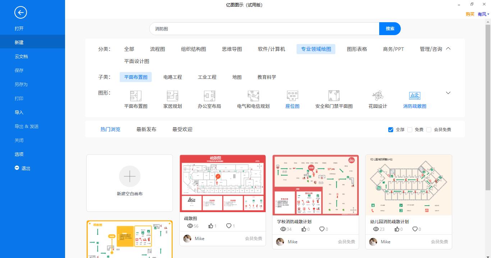Check the 会员免费 filter checkbox

point(429,130)
